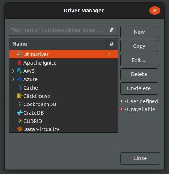Close dialog via orange title bar X
The width and height of the screenshot is (169, 174).
[155, 11]
